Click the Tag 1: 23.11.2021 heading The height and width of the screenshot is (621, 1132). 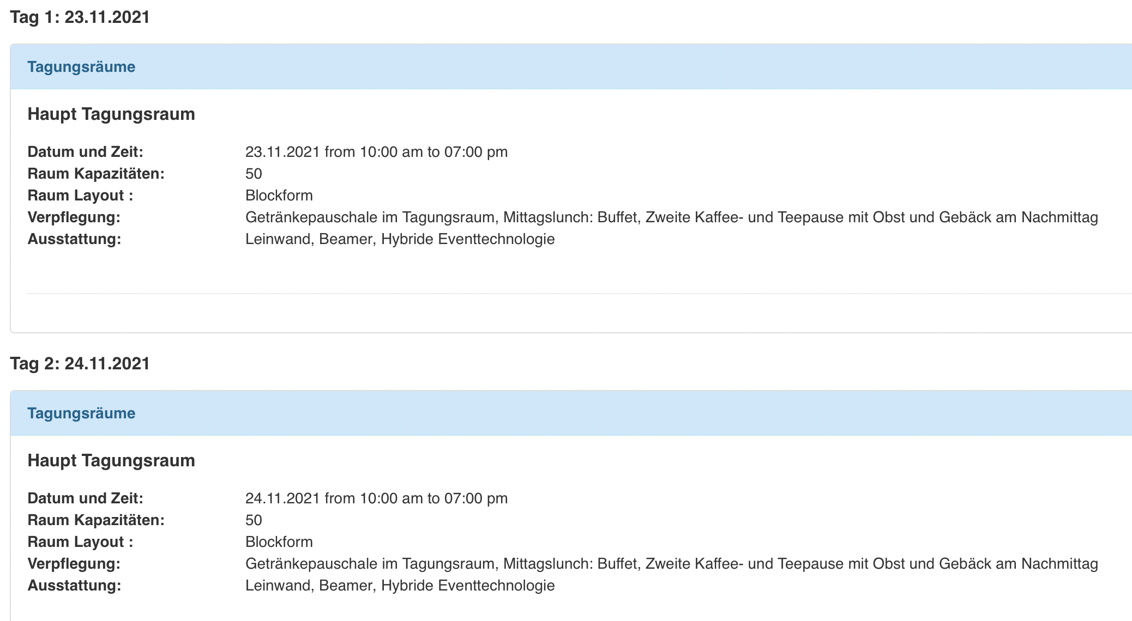[80, 17]
